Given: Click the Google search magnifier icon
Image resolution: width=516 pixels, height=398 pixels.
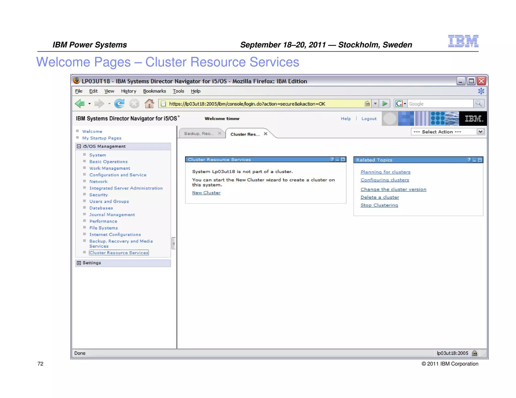Looking at the screenshot, I should 478,103.
